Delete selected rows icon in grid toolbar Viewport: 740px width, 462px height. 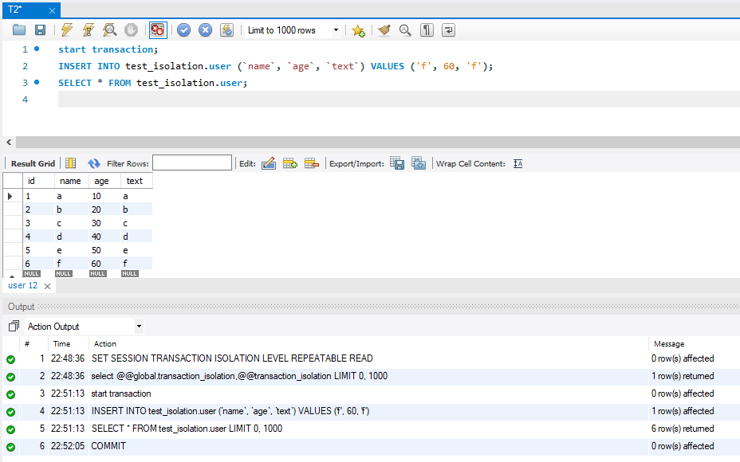pos(312,163)
